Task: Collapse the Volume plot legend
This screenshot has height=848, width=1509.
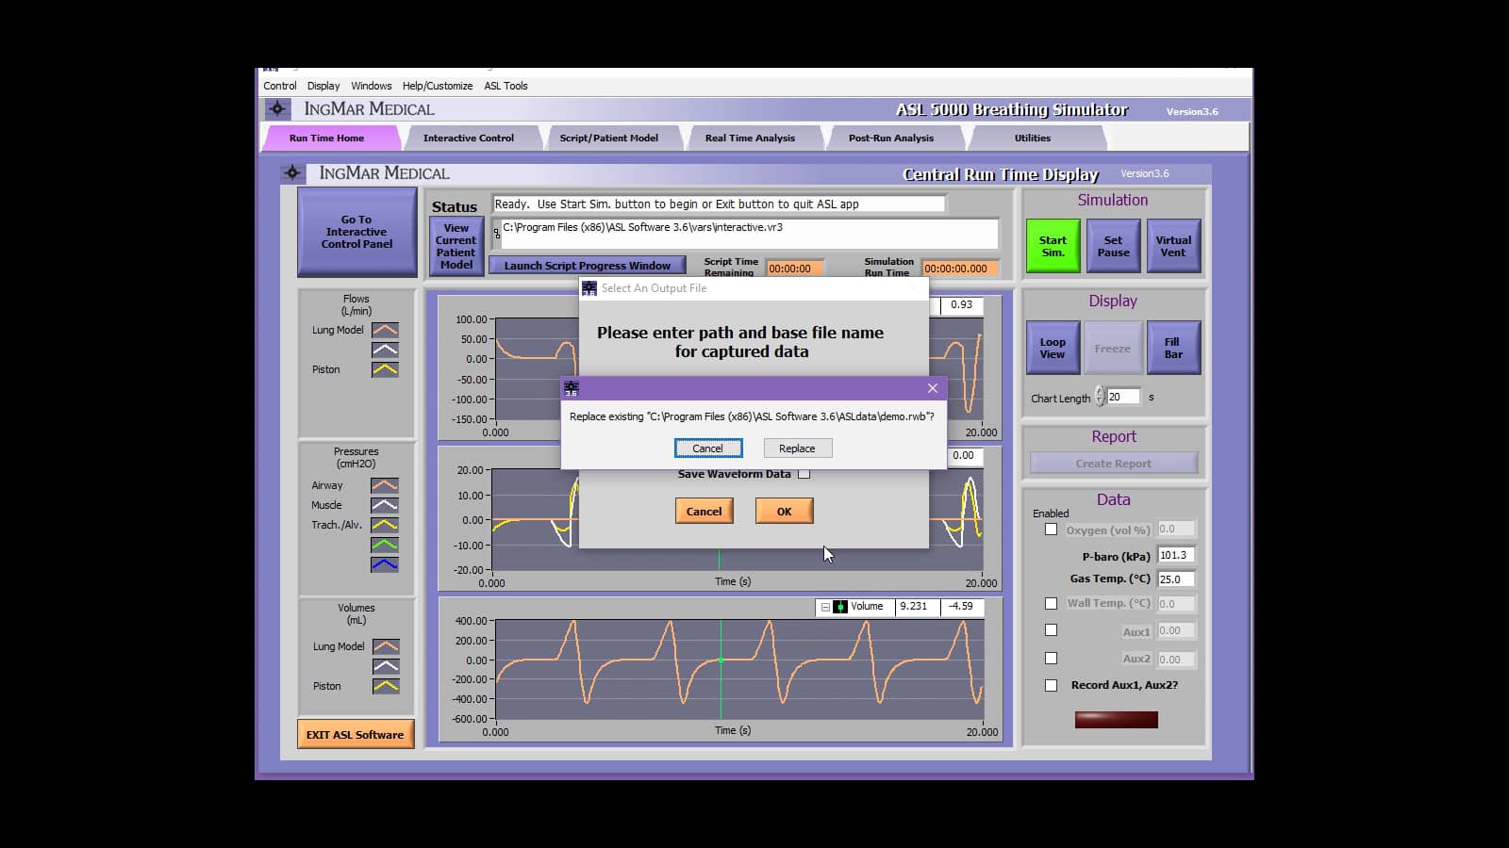Action: [x=824, y=607]
